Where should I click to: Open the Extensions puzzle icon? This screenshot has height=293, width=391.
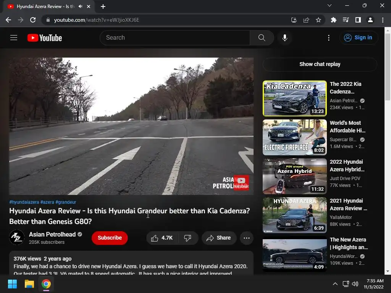coord(334,20)
